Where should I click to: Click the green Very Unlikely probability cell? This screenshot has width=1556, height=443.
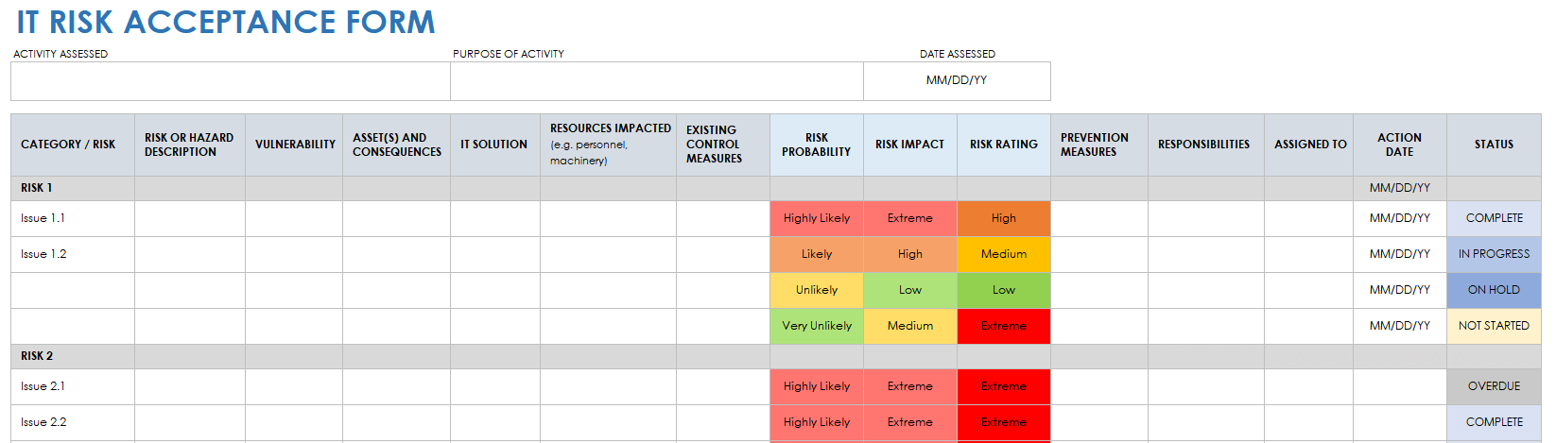click(x=816, y=326)
